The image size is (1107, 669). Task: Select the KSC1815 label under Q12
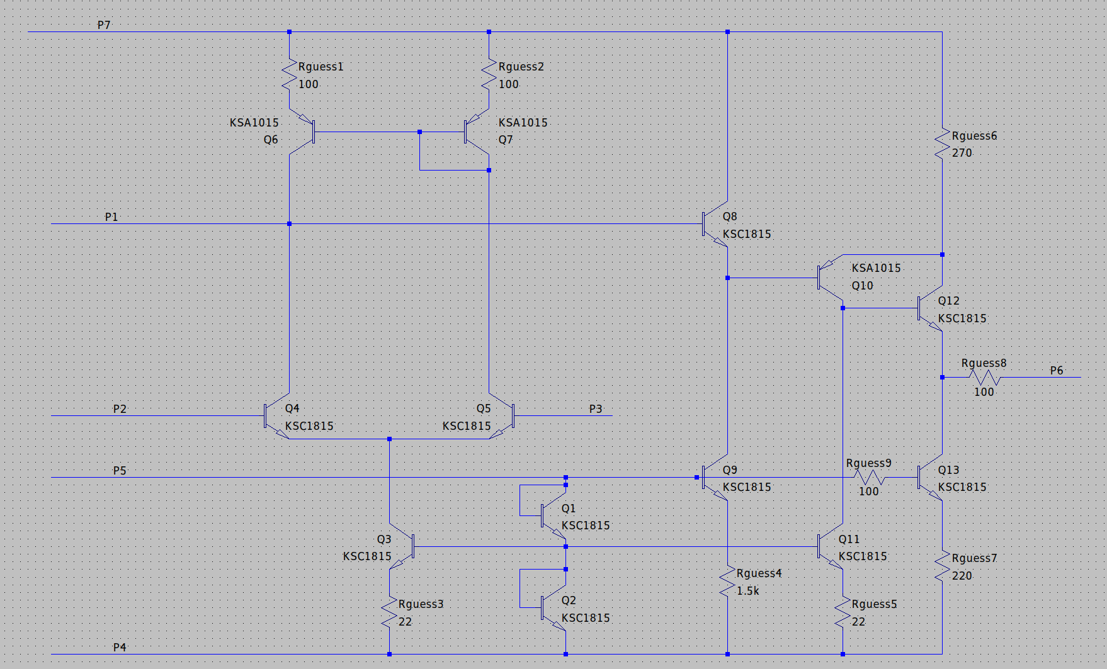pos(962,318)
